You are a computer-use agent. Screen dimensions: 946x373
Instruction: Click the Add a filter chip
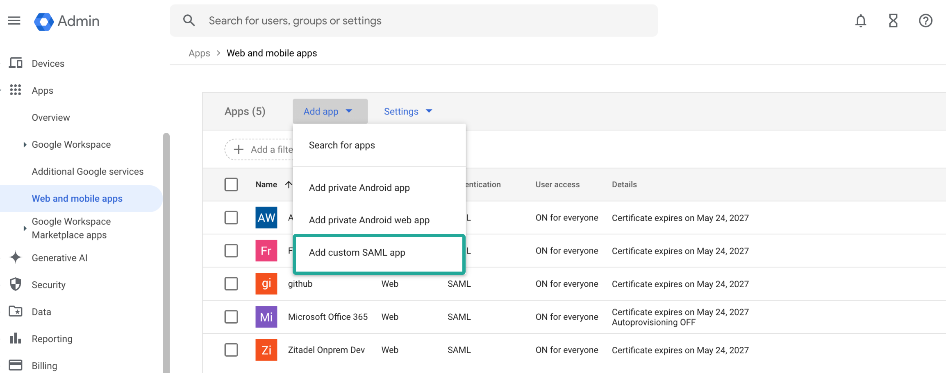click(259, 150)
